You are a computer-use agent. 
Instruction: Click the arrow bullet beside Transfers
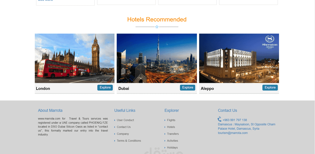click(165, 134)
